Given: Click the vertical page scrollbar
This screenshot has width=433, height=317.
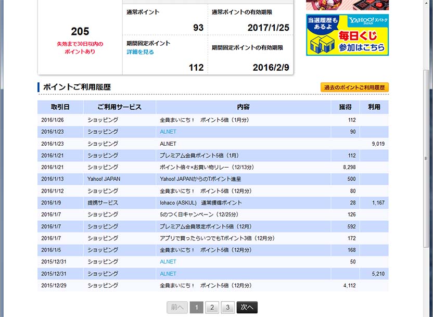Looking at the screenshot, I should 427,156.
